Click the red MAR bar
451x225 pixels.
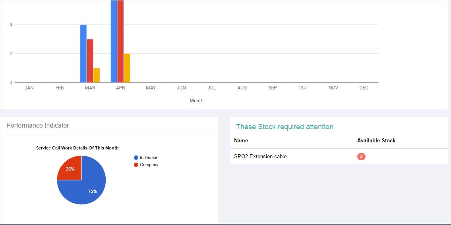click(x=90, y=61)
